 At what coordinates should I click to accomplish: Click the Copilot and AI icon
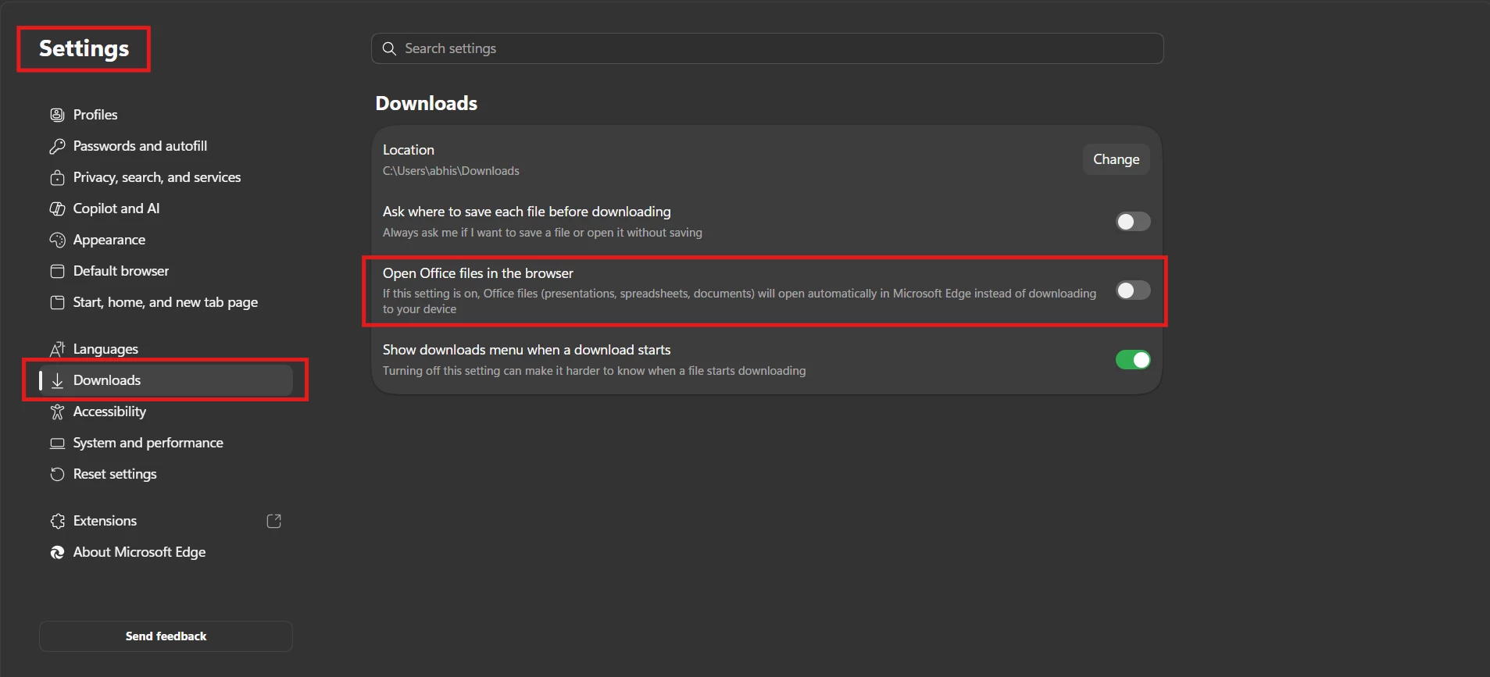tap(57, 208)
